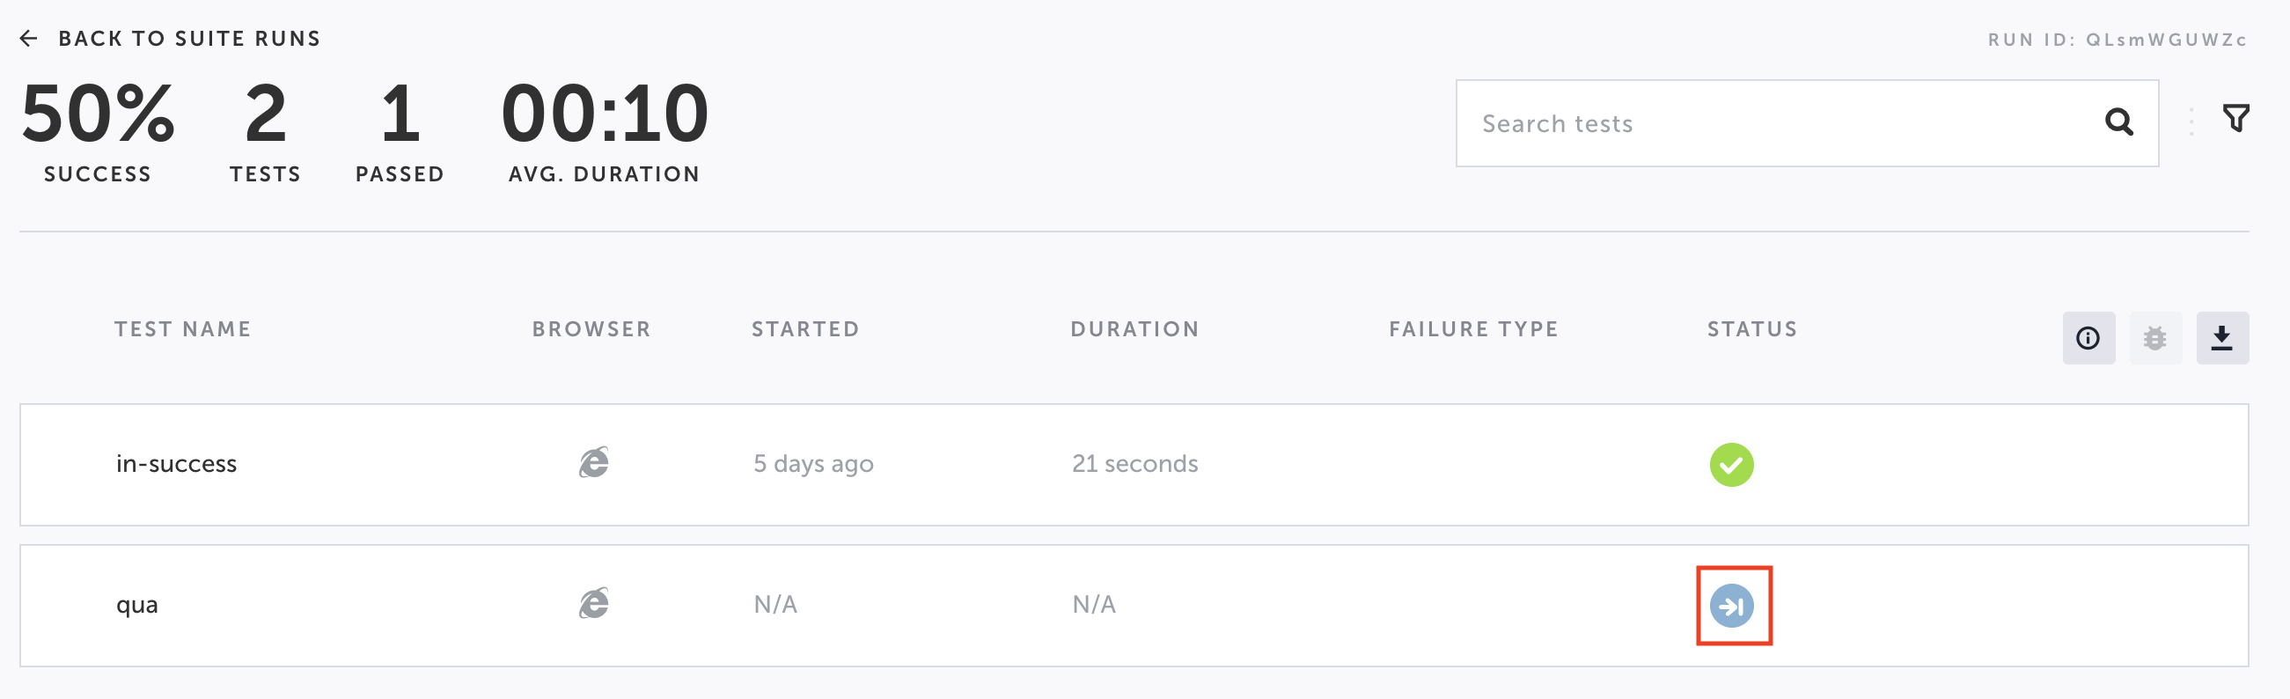Viewport: 2290px width, 699px height.
Task: Sort by Test Name column header
Action: coord(182,329)
